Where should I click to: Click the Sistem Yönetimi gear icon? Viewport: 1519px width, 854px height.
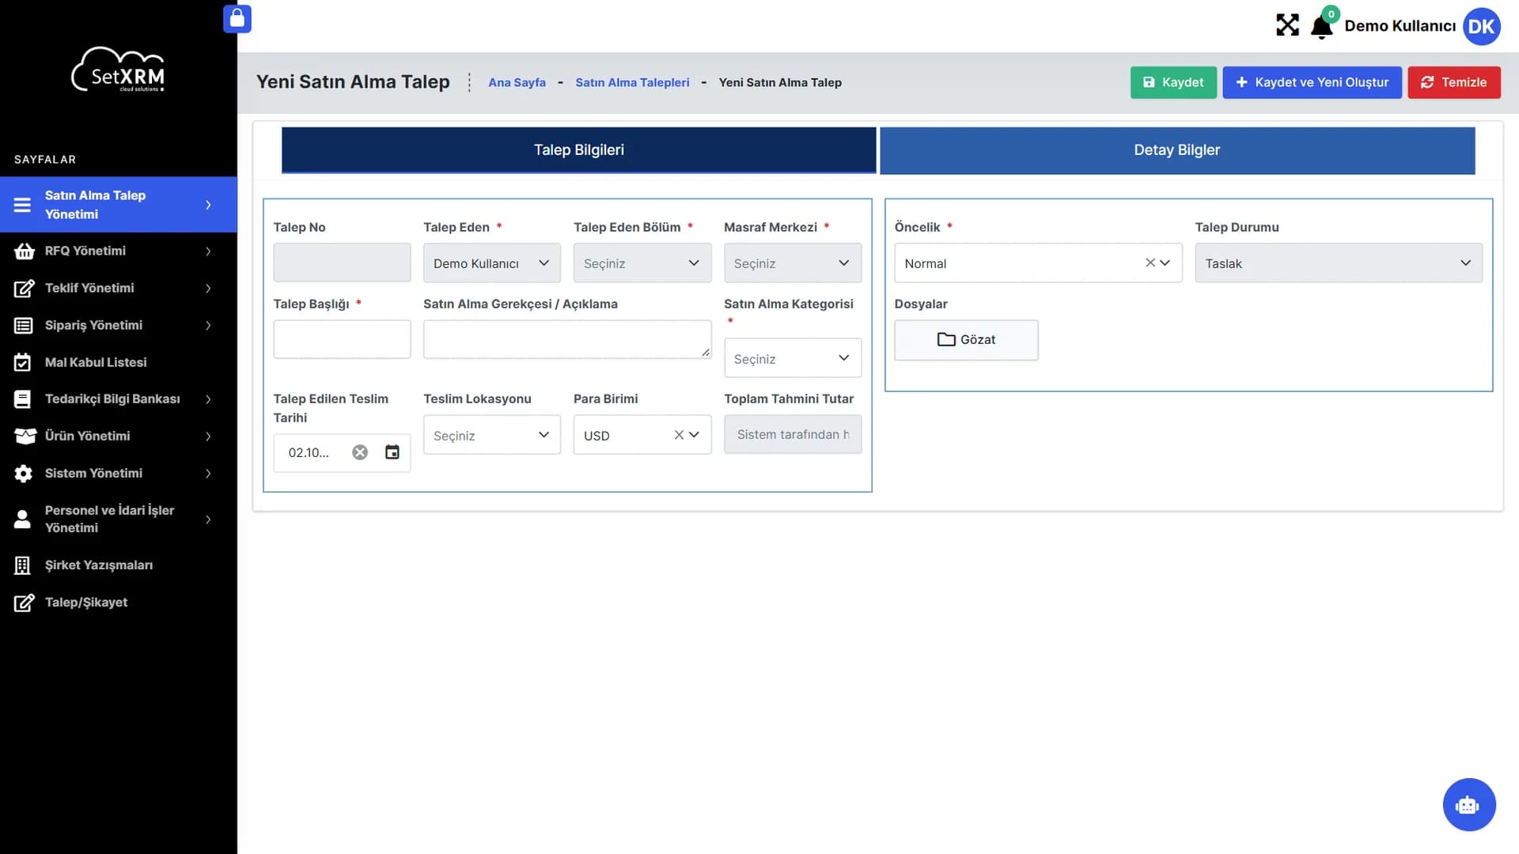pos(24,473)
